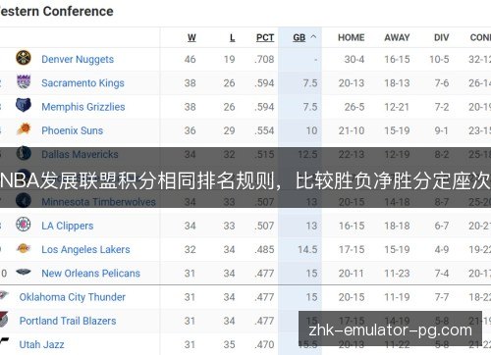The image size is (491, 355).
Task: Open Oklahoma City Thunder team page
Action: (73, 297)
